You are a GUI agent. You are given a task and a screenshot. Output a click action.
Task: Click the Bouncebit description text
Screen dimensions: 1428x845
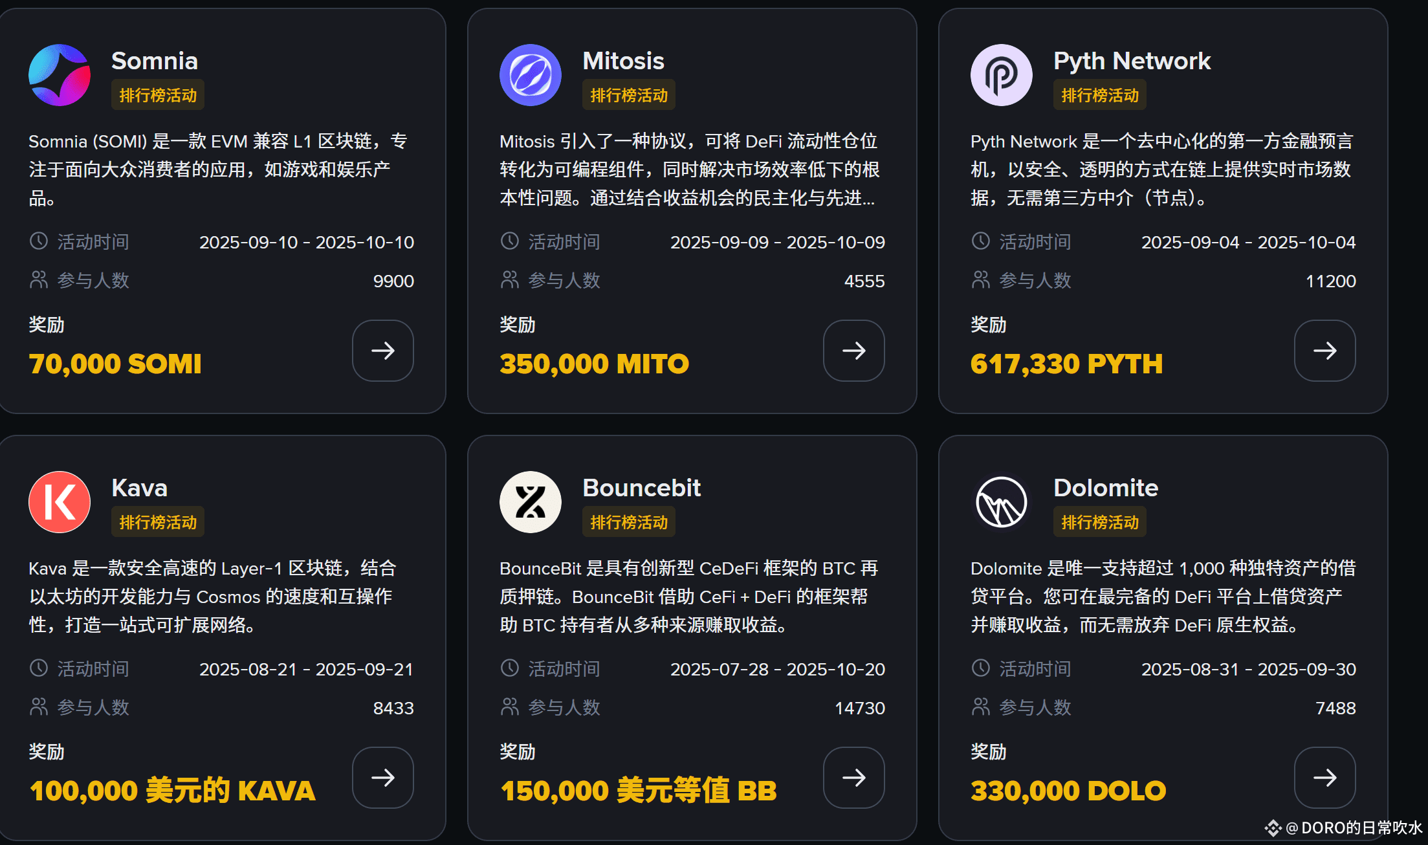(688, 597)
